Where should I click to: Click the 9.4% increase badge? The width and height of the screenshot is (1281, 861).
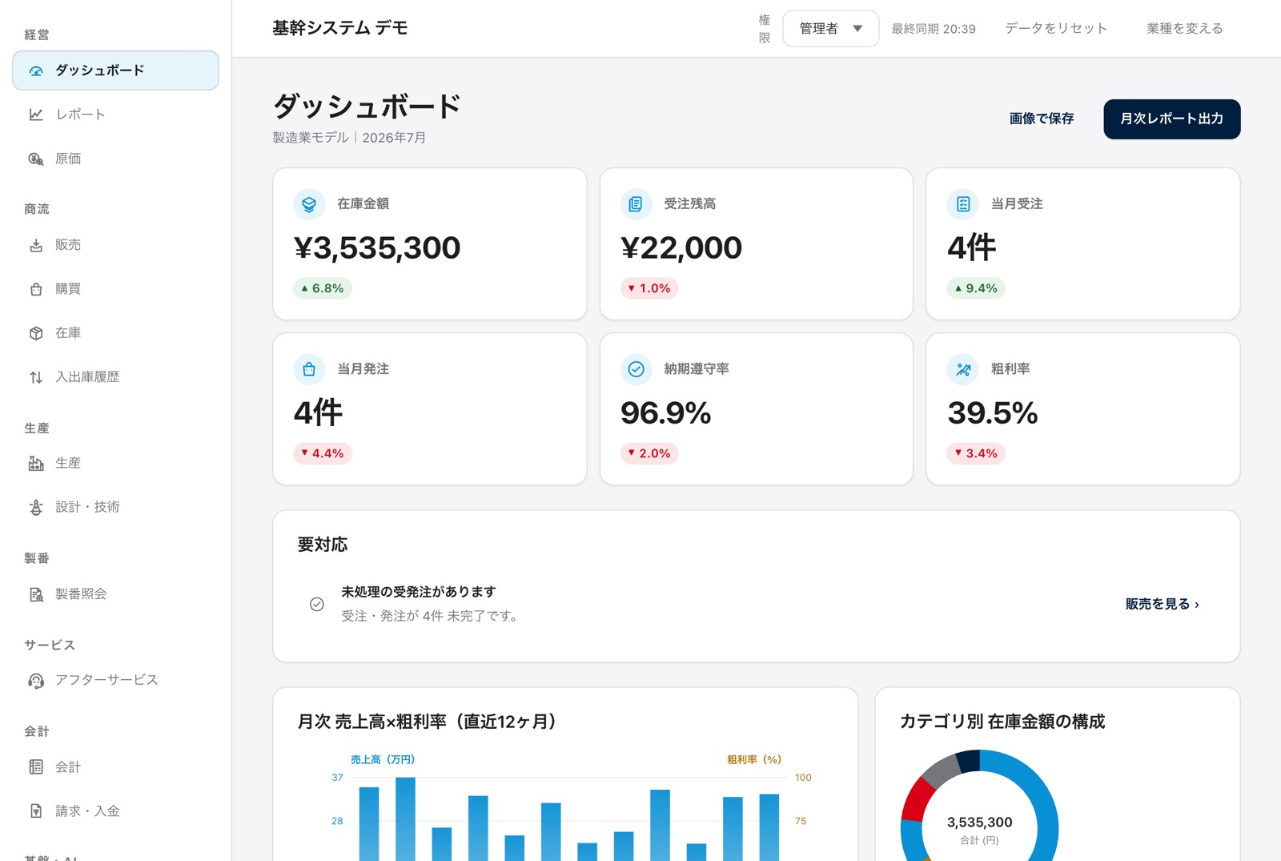(976, 288)
